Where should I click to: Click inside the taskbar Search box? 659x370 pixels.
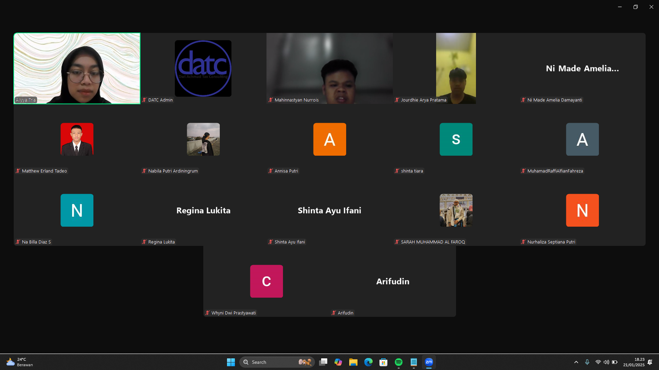click(271, 362)
